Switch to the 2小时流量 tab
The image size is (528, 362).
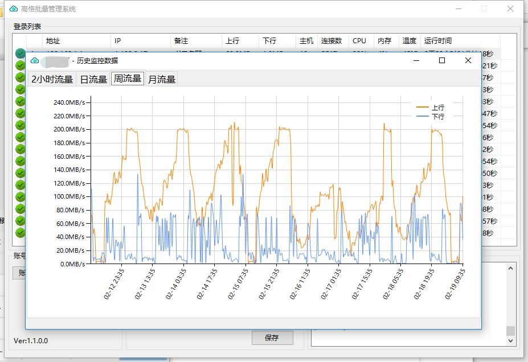tap(52, 79)
